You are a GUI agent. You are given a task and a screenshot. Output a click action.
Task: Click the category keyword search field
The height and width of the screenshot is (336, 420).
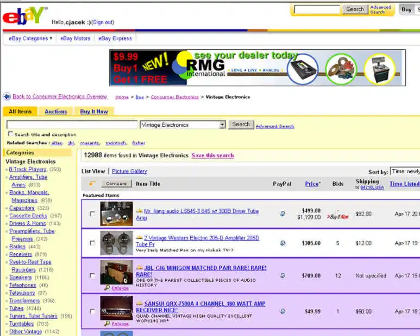[72, 125]
